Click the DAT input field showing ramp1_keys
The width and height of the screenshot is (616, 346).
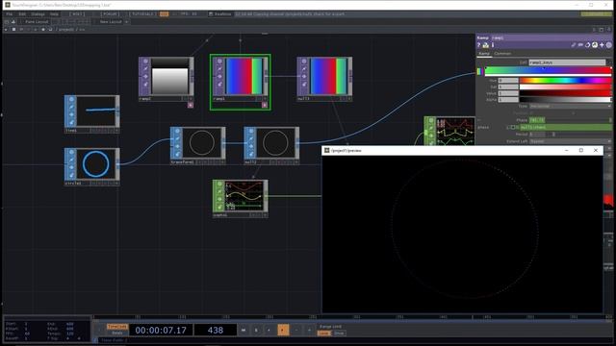pos(567,62)
